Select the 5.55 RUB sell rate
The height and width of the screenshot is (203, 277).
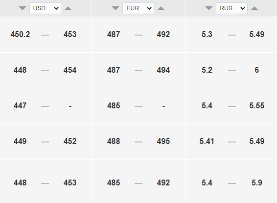point(256,105)
